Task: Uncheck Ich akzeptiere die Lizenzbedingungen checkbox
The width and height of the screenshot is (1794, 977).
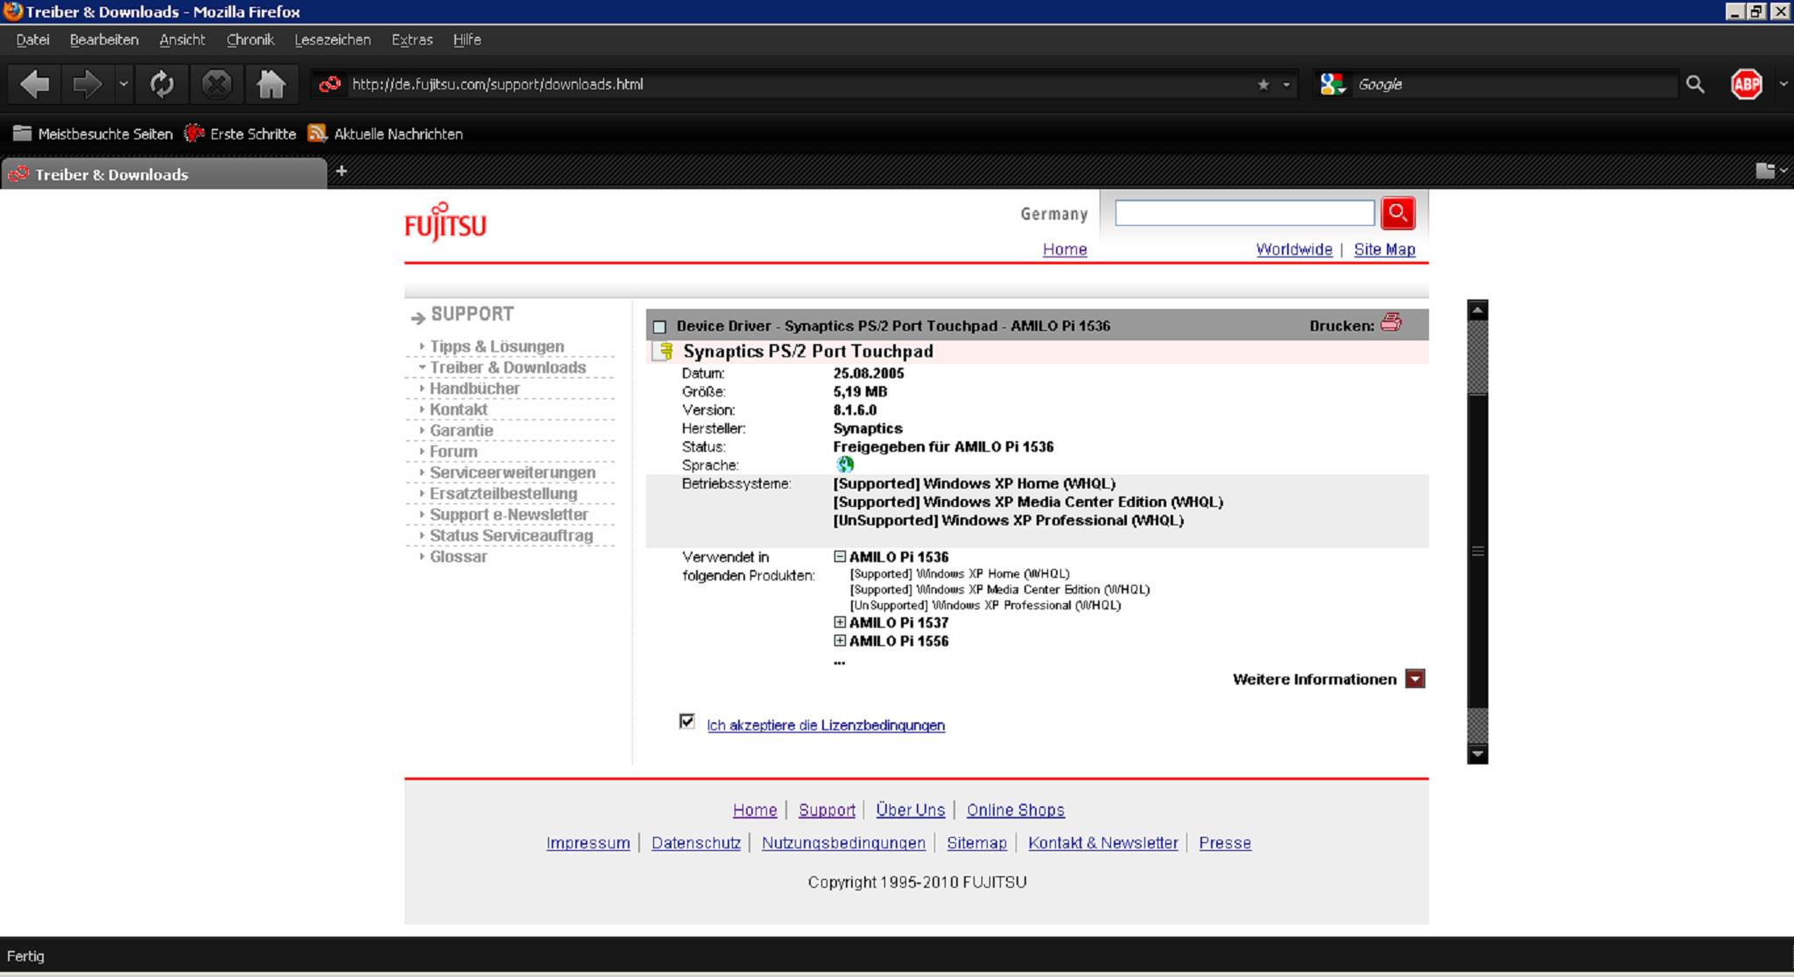Action: coord(686,721)
